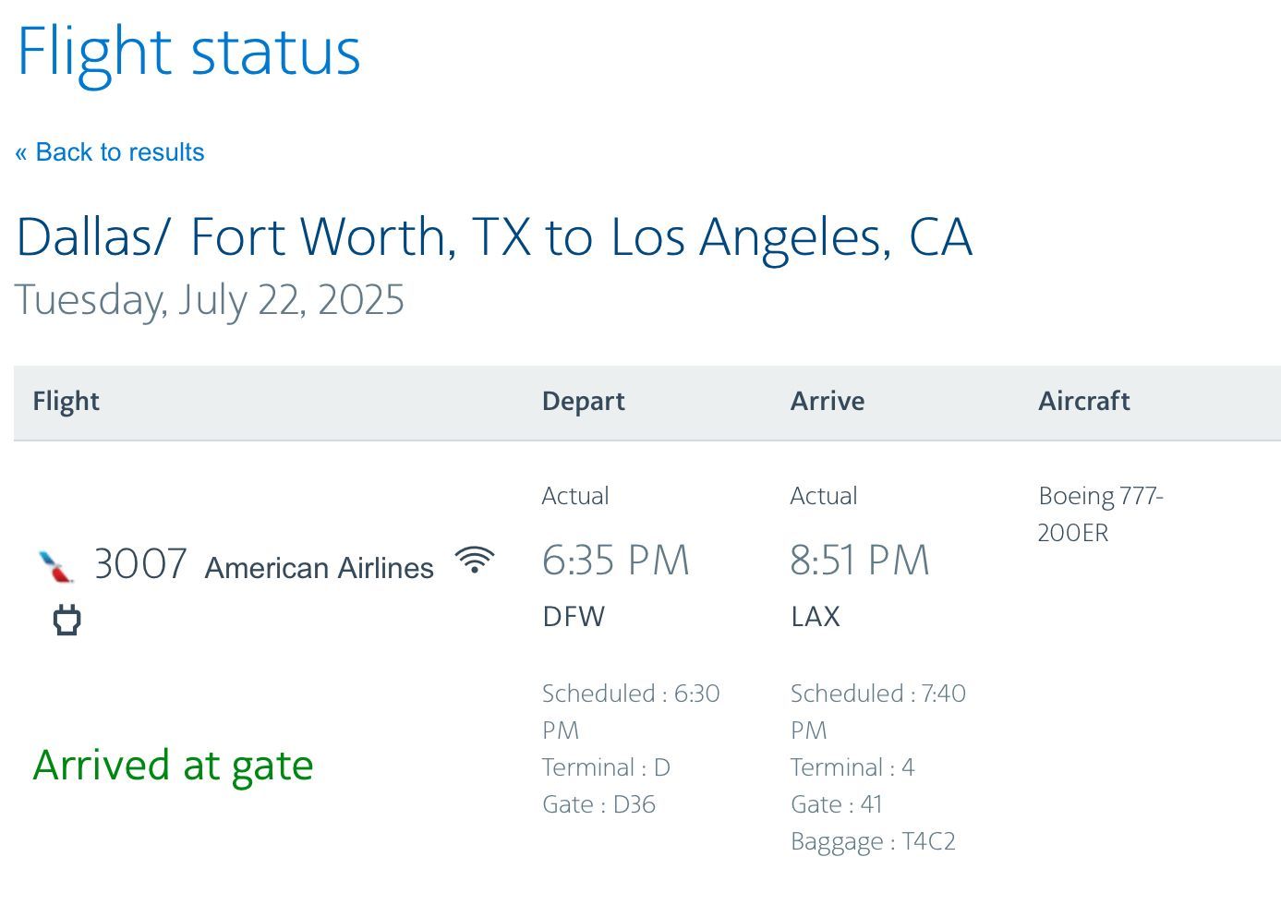Image resolution: width=1281 pixels, height=905 pixels.
Task: Click the Boeing 777-200ER aircraft text
Action: (x=1100, y=514)
